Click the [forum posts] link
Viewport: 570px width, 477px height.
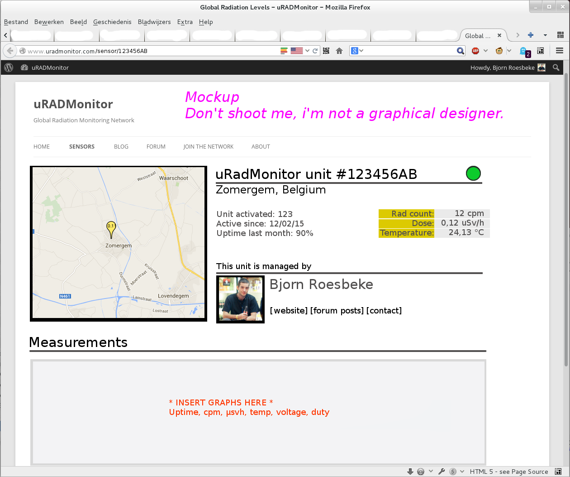click(x=337, y=311)
